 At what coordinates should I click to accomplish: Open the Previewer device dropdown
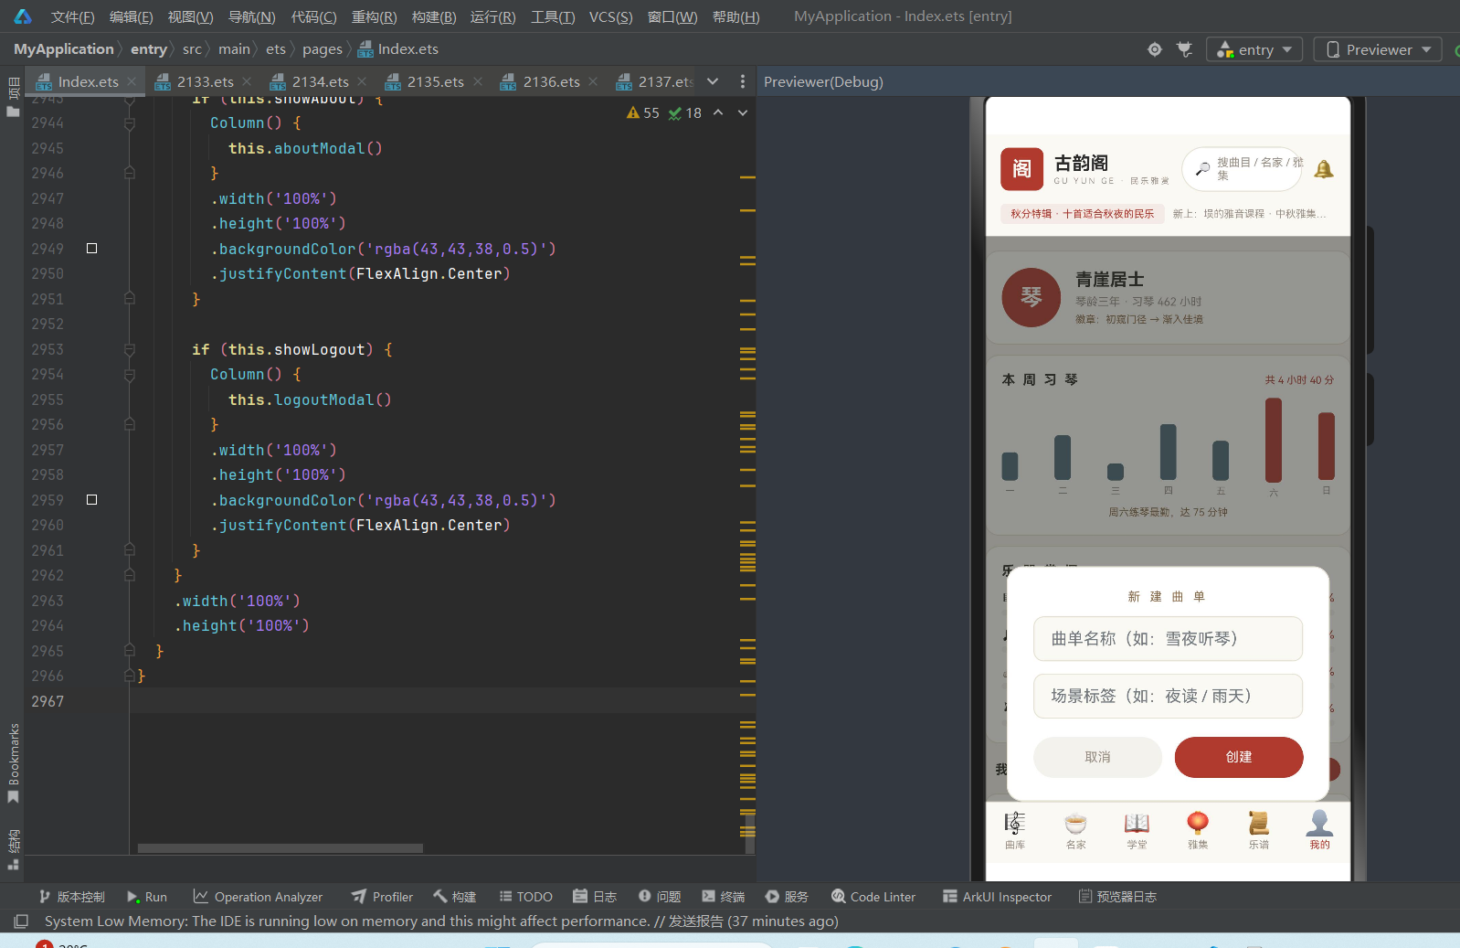point(1377,49)
